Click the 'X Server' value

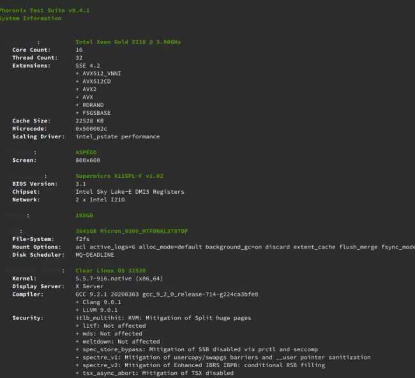(89, 287)
